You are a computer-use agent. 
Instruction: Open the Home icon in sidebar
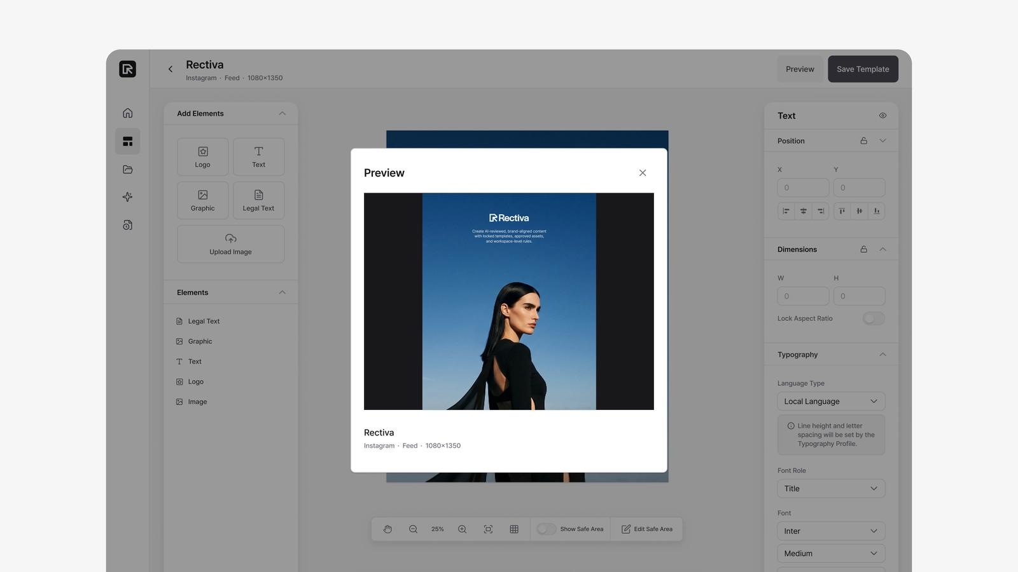click(x=128, y=113)
